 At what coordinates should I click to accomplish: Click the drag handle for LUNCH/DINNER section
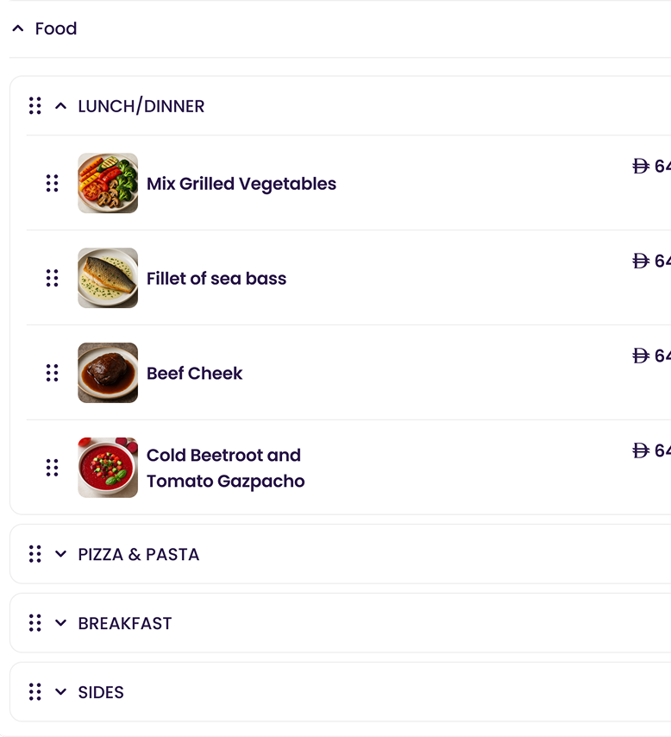point(35,105)
